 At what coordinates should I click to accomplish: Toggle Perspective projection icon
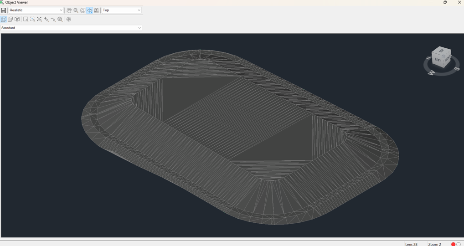(x=10, y=19)
